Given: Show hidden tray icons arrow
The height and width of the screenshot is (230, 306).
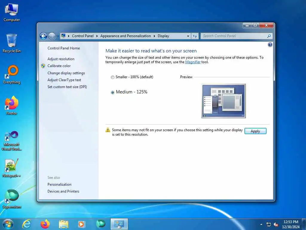Looking at the screenshot, I should 261,224.
